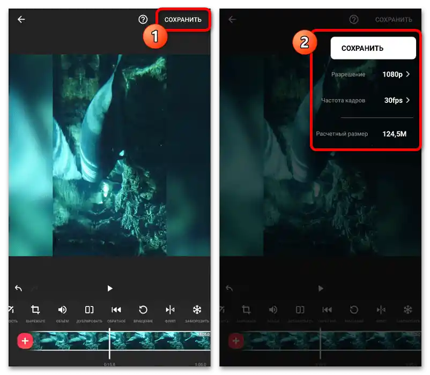Expand the resolution chevron in save panel
This screenshot has width=430, height=375.
tap(408, 74)
